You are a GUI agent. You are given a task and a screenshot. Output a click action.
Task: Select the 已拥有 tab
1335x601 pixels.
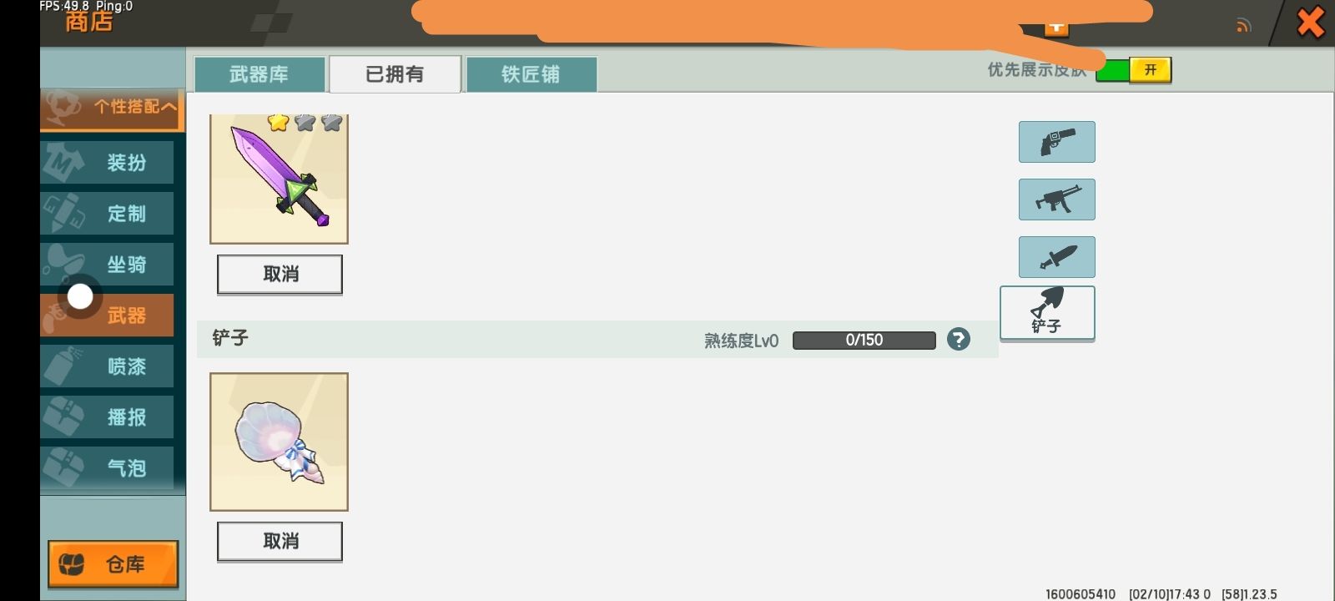click(x=395, y=74)
